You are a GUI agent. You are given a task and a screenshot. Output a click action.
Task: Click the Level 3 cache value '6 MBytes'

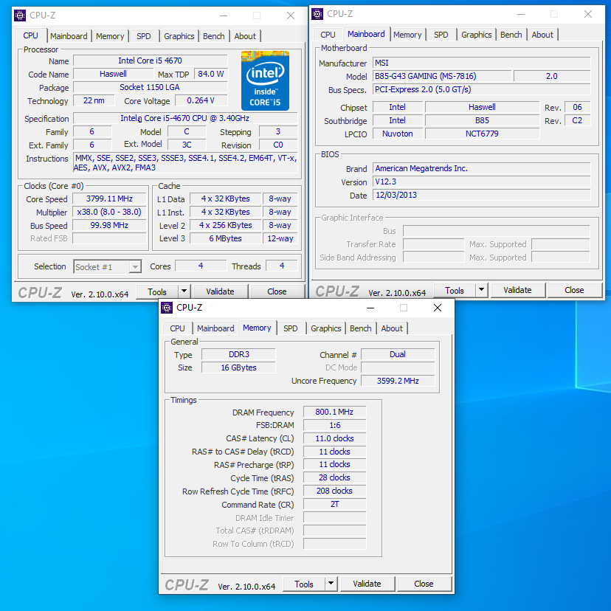coord(226,238)
